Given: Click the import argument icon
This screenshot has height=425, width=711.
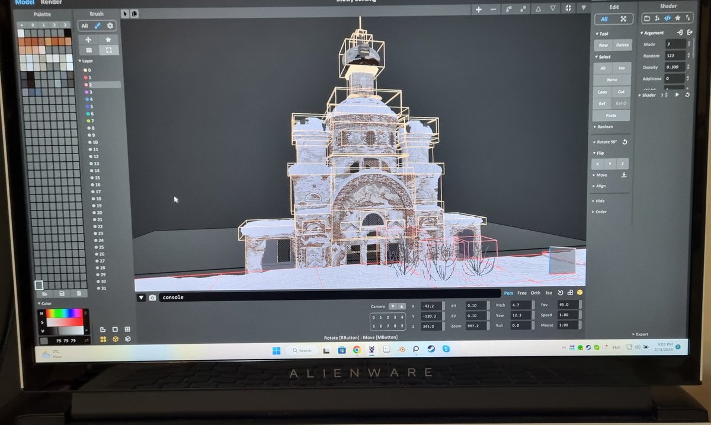Looking at the screenshot, I should (680, 33).
